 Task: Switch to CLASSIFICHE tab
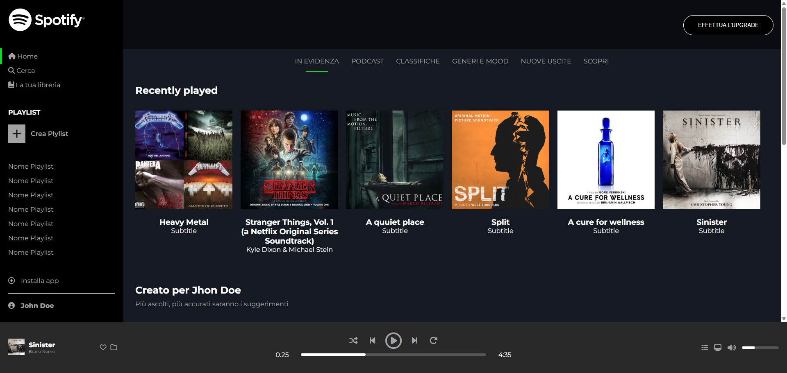(x=418, y=61)
